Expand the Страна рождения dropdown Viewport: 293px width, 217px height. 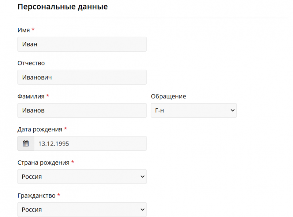(x=82, y=176)
